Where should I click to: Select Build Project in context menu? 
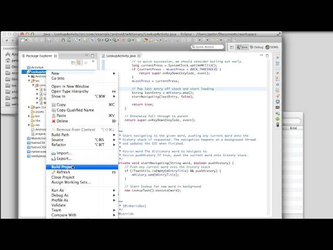tap(82, 167)
